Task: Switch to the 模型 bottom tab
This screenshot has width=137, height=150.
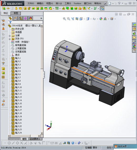Action: (24, 139)
